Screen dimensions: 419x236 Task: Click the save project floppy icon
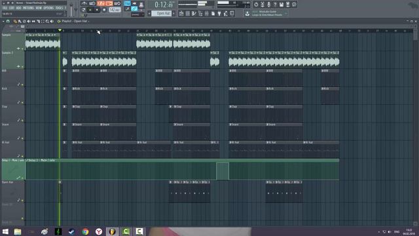[282, 5]
